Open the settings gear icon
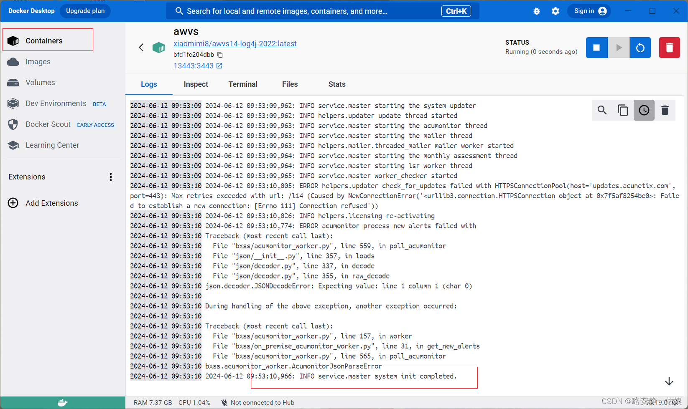688x409 pixels. pos(555,11)
